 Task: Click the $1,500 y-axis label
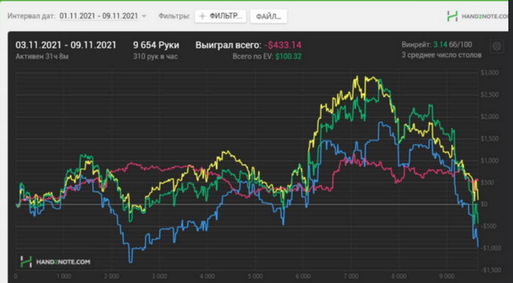(490, 139)
